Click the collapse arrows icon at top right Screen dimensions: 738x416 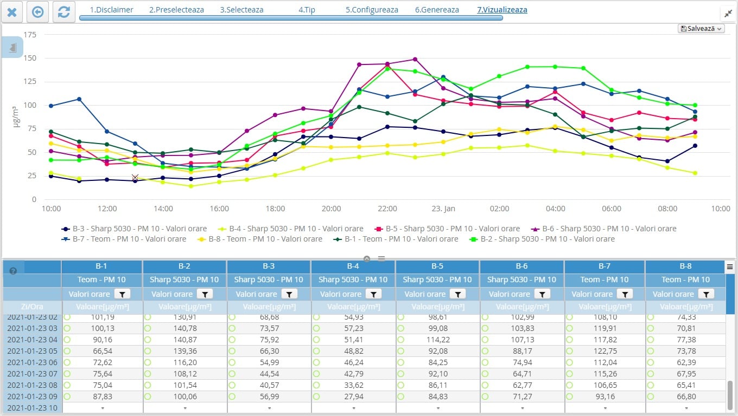point(727,14)
